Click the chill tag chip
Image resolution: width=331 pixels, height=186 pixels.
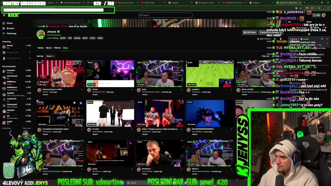(70, 38)
